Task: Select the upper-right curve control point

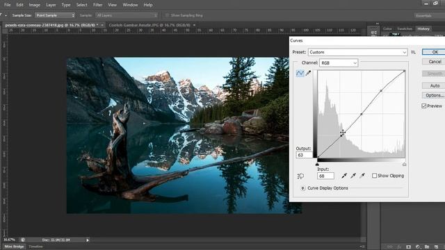Action: click(x=381, y=91)
